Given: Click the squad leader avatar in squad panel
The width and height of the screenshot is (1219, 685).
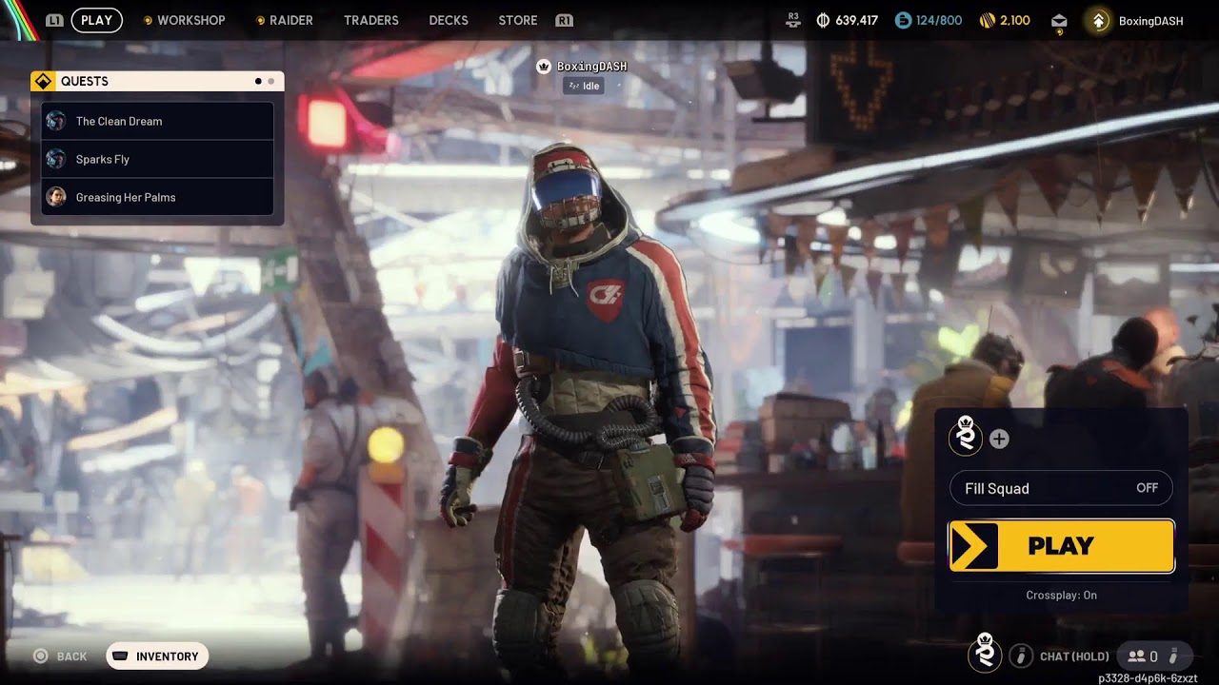Looking at the screenshot, I should (x=966, y=437).
